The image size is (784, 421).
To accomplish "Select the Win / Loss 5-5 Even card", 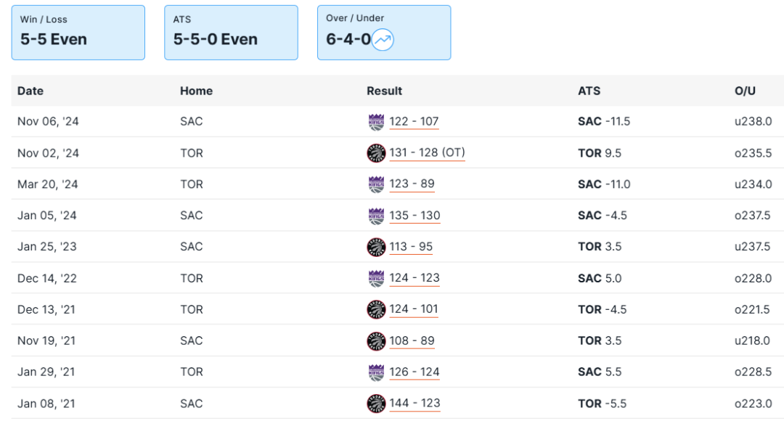I will coord(78,33).
